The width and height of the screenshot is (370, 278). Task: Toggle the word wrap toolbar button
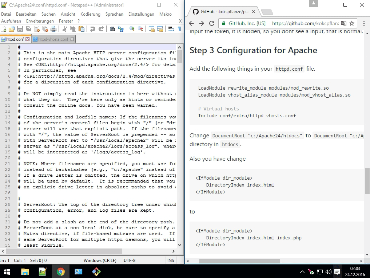coord(171,29)
